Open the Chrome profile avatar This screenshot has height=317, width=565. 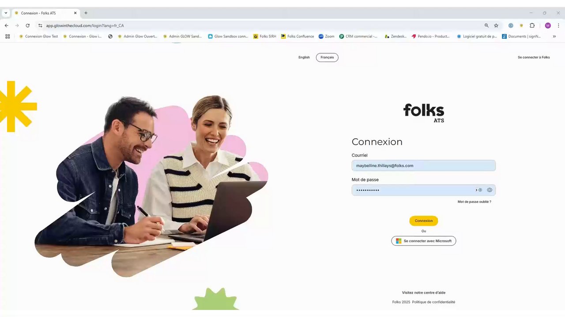click(548, 26)
